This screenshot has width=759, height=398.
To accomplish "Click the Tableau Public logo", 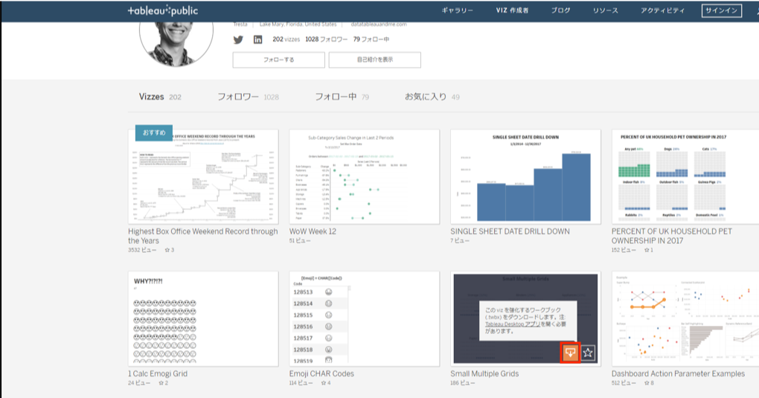I will (163, 10).
